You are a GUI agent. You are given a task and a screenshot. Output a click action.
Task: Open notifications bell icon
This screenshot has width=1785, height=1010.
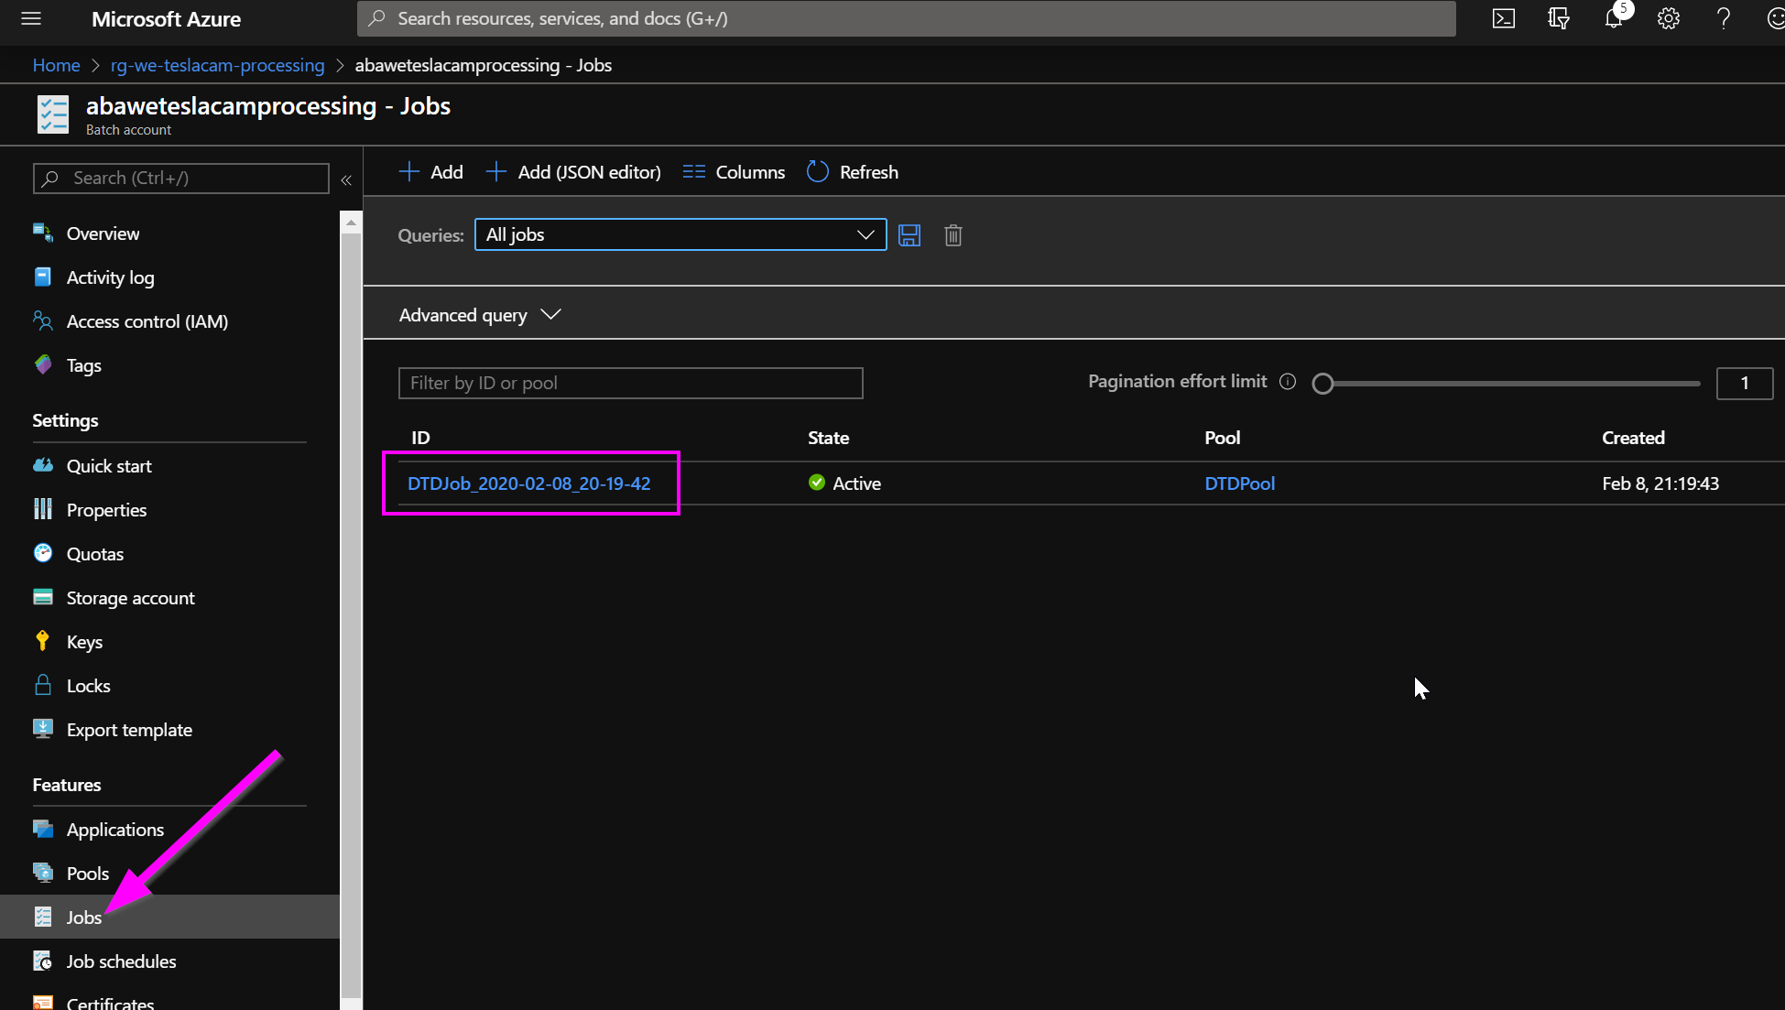[x=1614, y=18]
